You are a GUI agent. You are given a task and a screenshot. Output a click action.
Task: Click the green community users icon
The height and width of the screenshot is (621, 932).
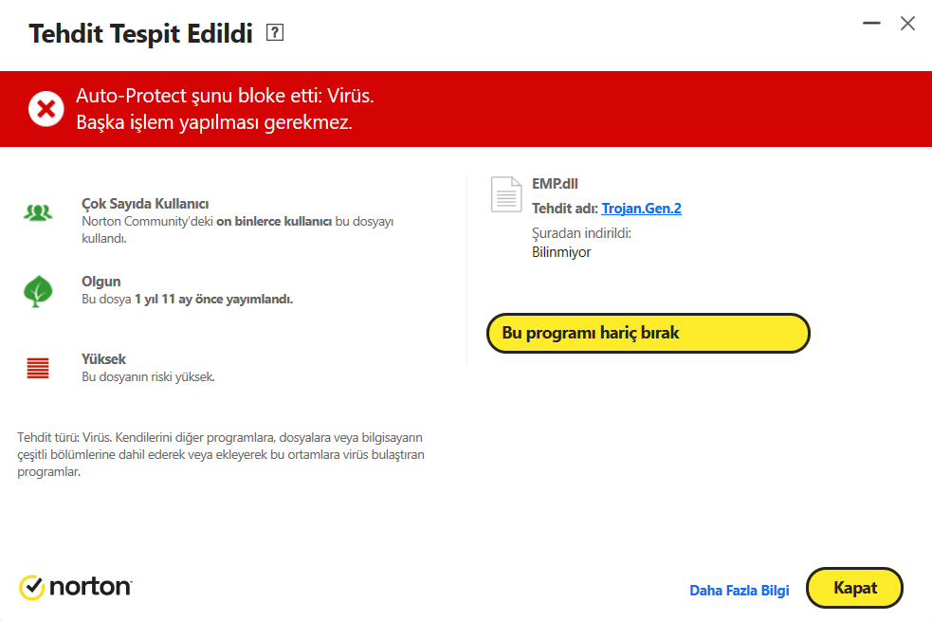point(38,212)
